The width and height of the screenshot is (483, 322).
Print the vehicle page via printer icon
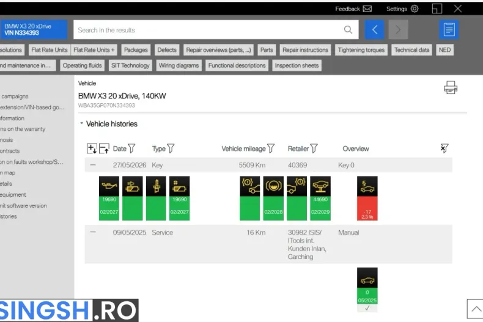[x=451, y=87]
